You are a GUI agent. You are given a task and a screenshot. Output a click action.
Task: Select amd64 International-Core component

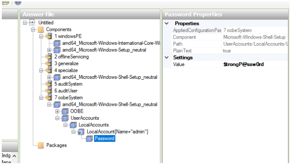coord(111,43)
